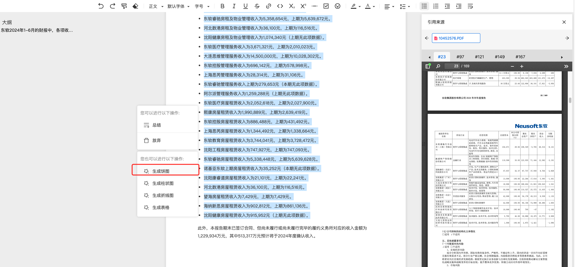This screenshot has width=575, height=267.
Task: Zoom out the PDF with minus
Action: [x=512, y=66]
